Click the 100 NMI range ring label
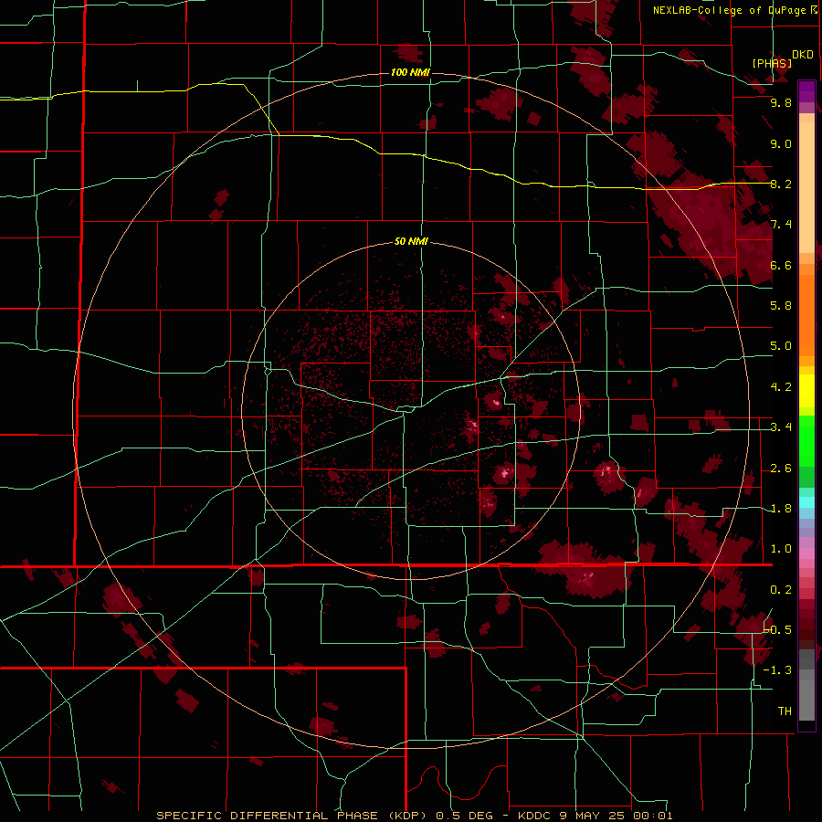The height and width of the screenshot is (822, 822). tap(410, 72)
